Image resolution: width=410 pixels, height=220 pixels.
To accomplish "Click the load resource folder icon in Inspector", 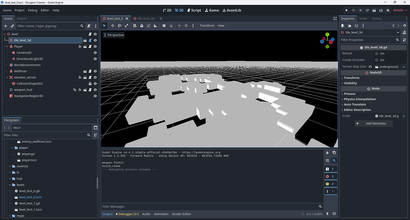I will tap(350, 26).
